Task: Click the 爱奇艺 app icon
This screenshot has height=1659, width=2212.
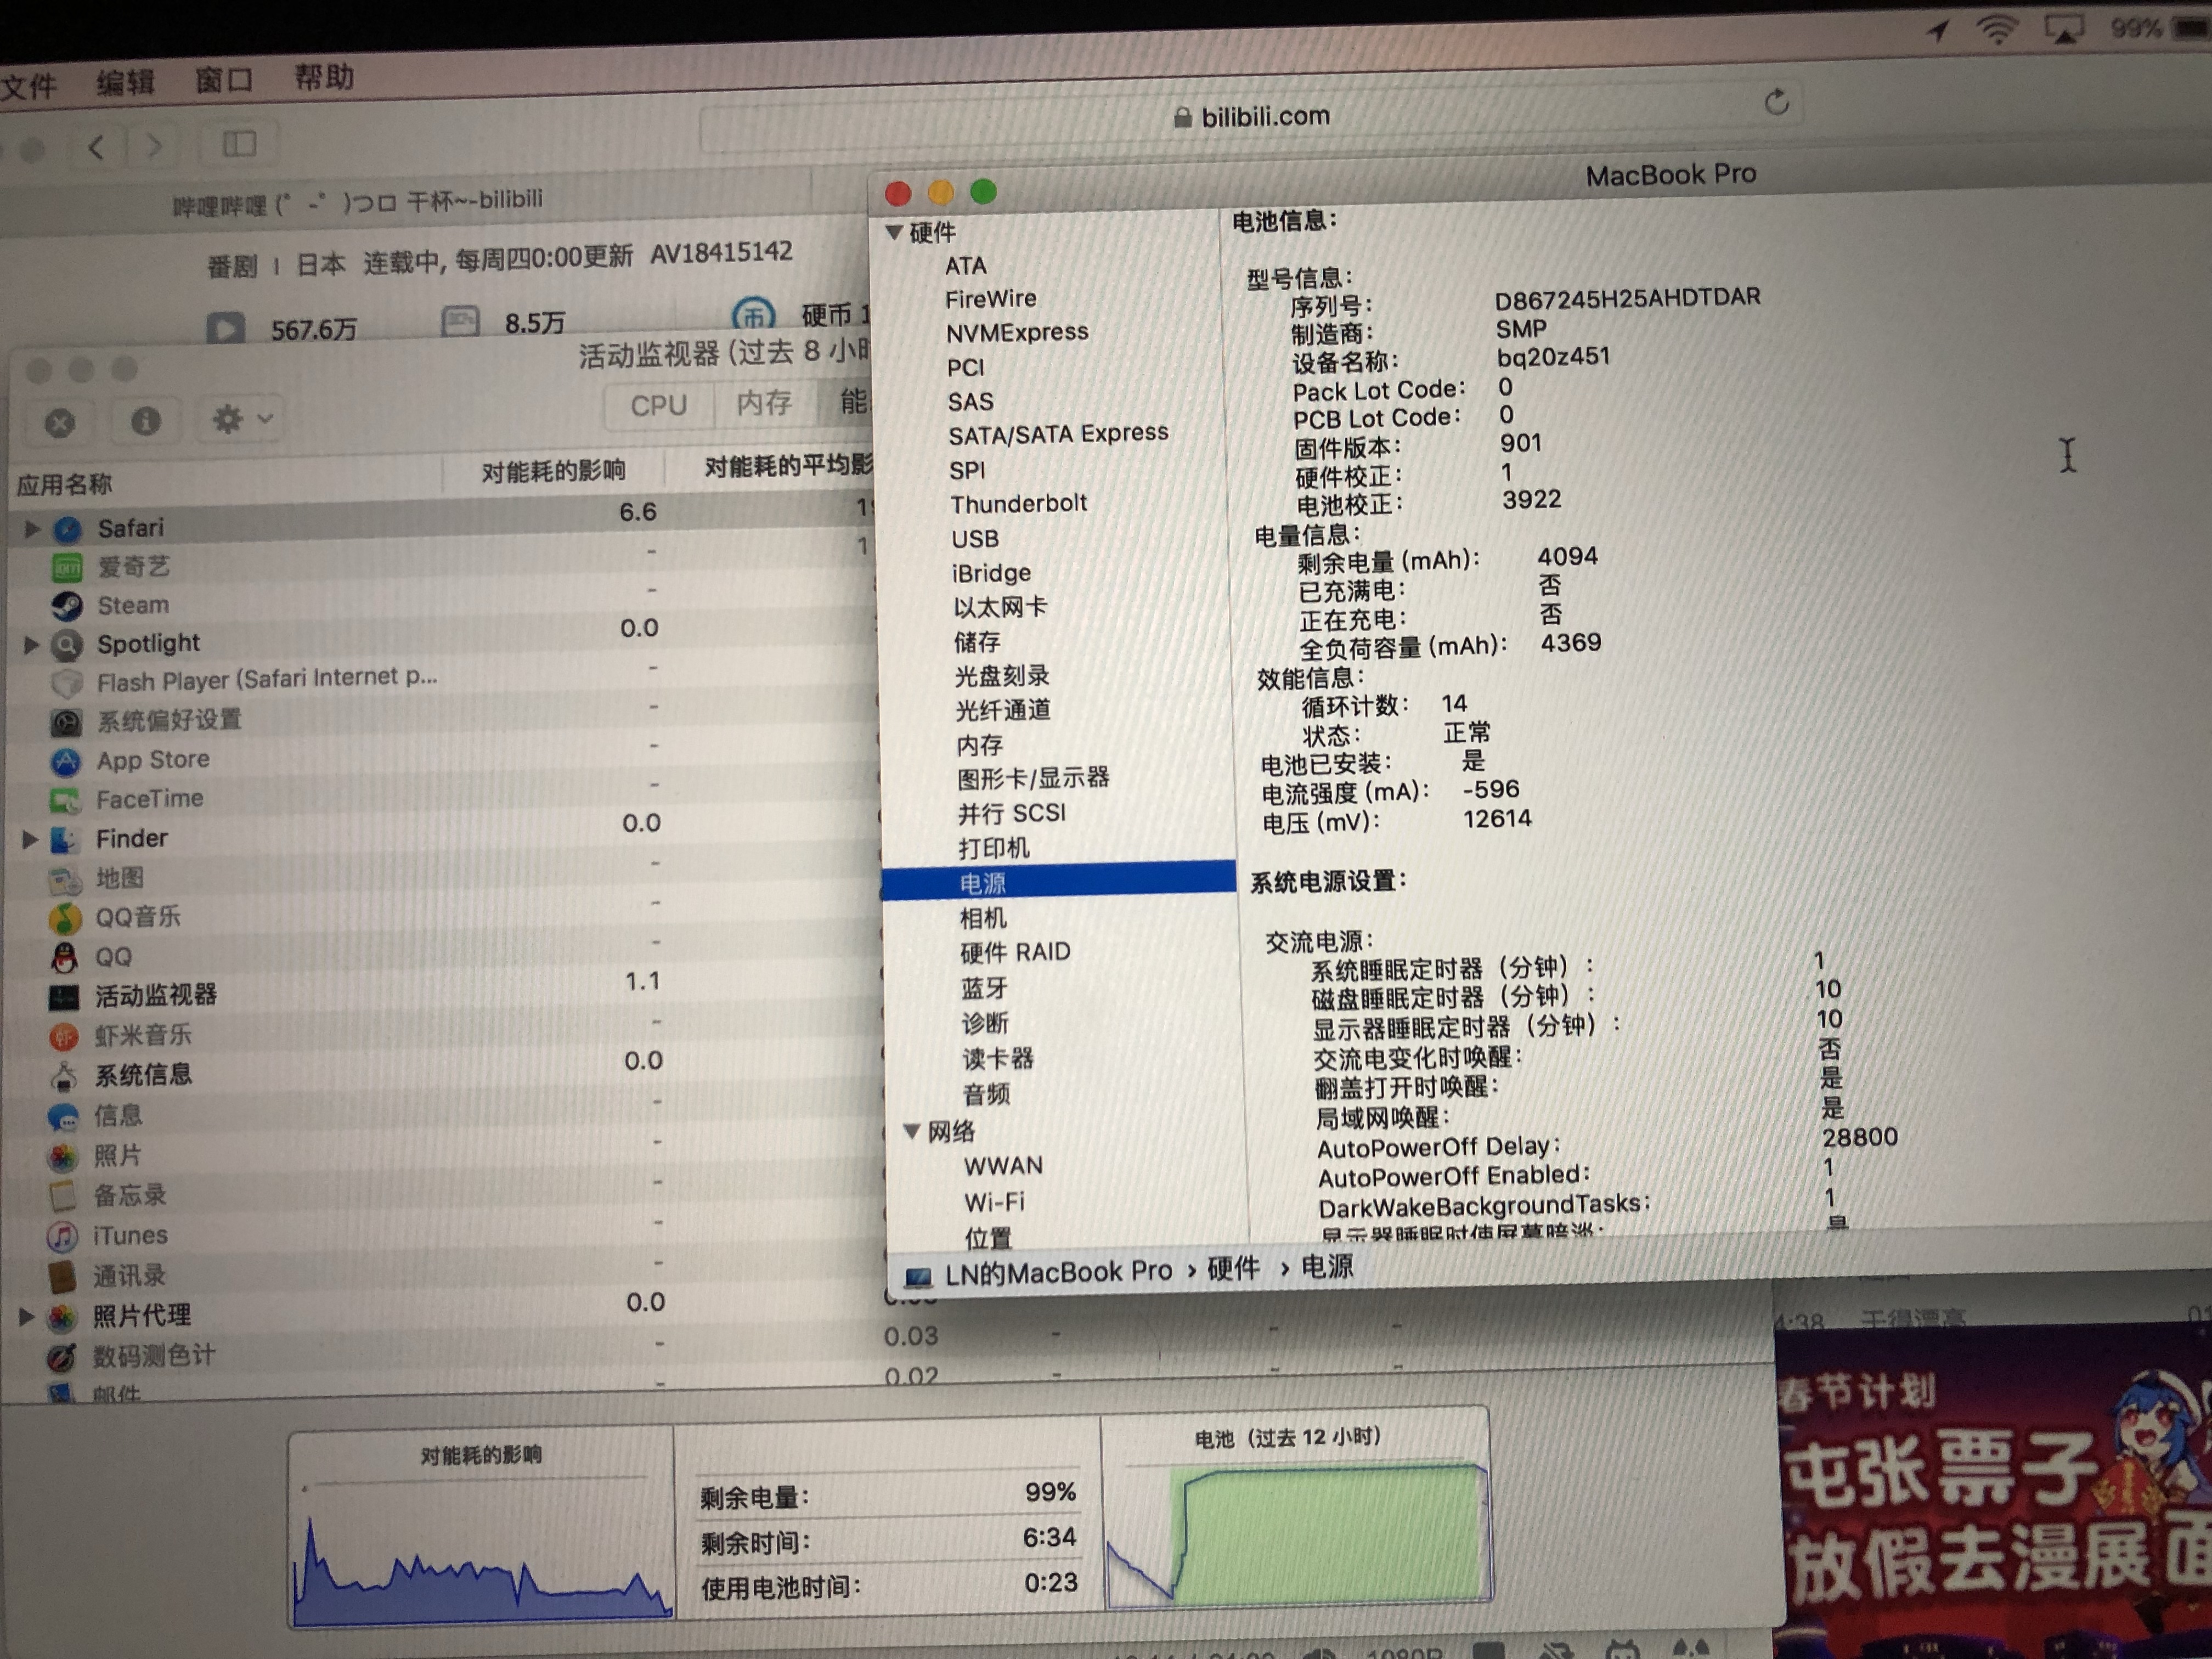Action: 67,568
